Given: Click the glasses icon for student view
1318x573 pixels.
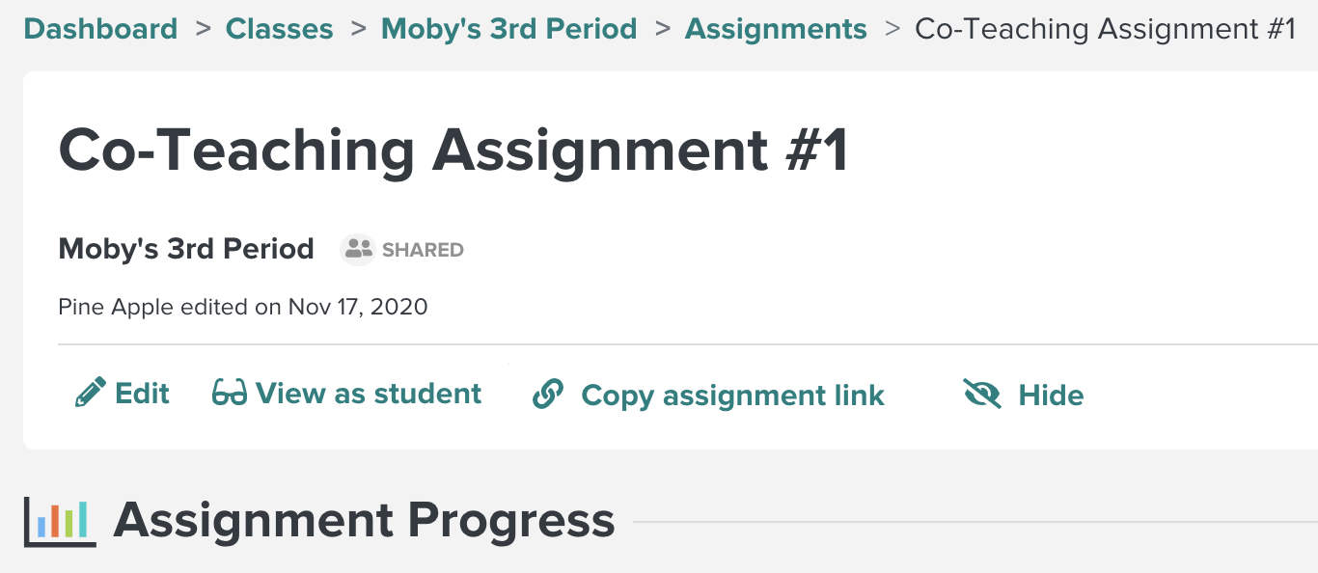Looking at the screenshot, I should coord(228,394).
